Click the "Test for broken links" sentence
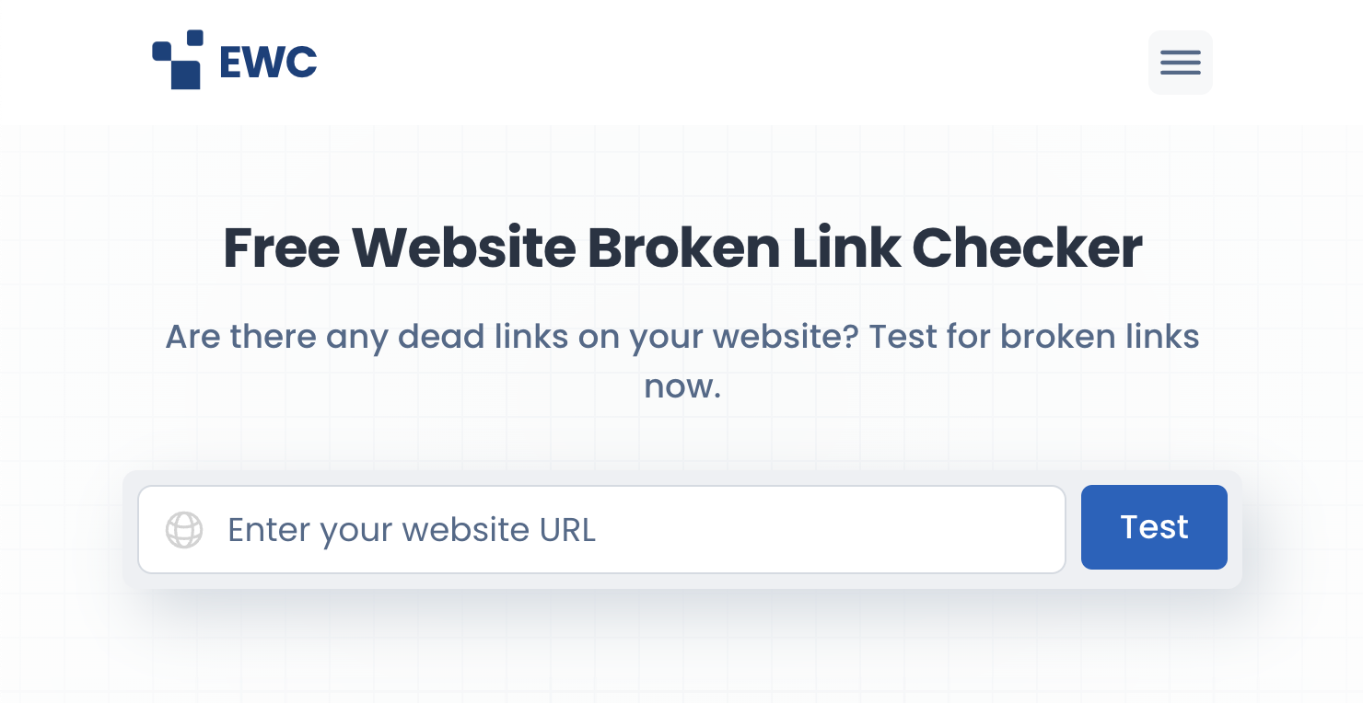This screenshot has width=1363, height=703. click(x=1033, y=337)
